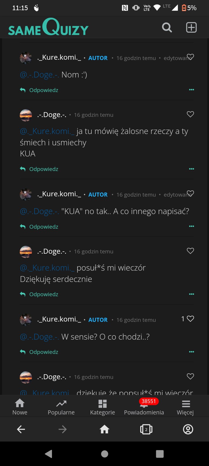Like the "Nom :')" comment heart

190,57
